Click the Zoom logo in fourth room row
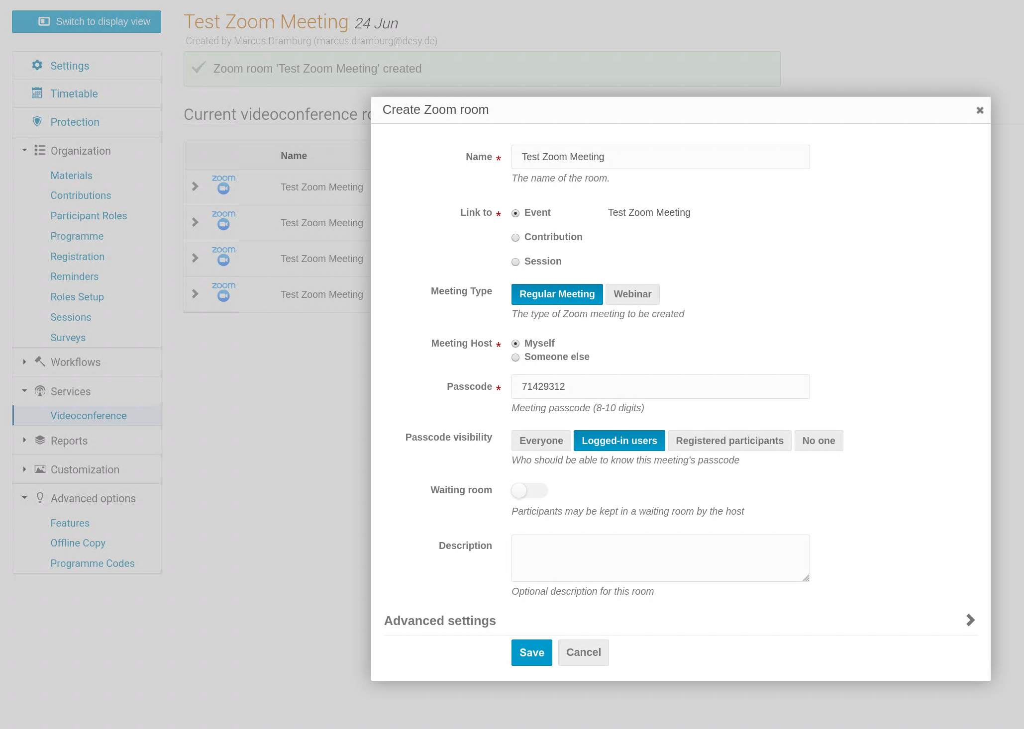This screenshot has width=1024, height=729. click(x=223, y=291)
